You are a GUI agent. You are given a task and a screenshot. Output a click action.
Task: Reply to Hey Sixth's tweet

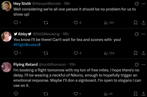click(17, 23)
